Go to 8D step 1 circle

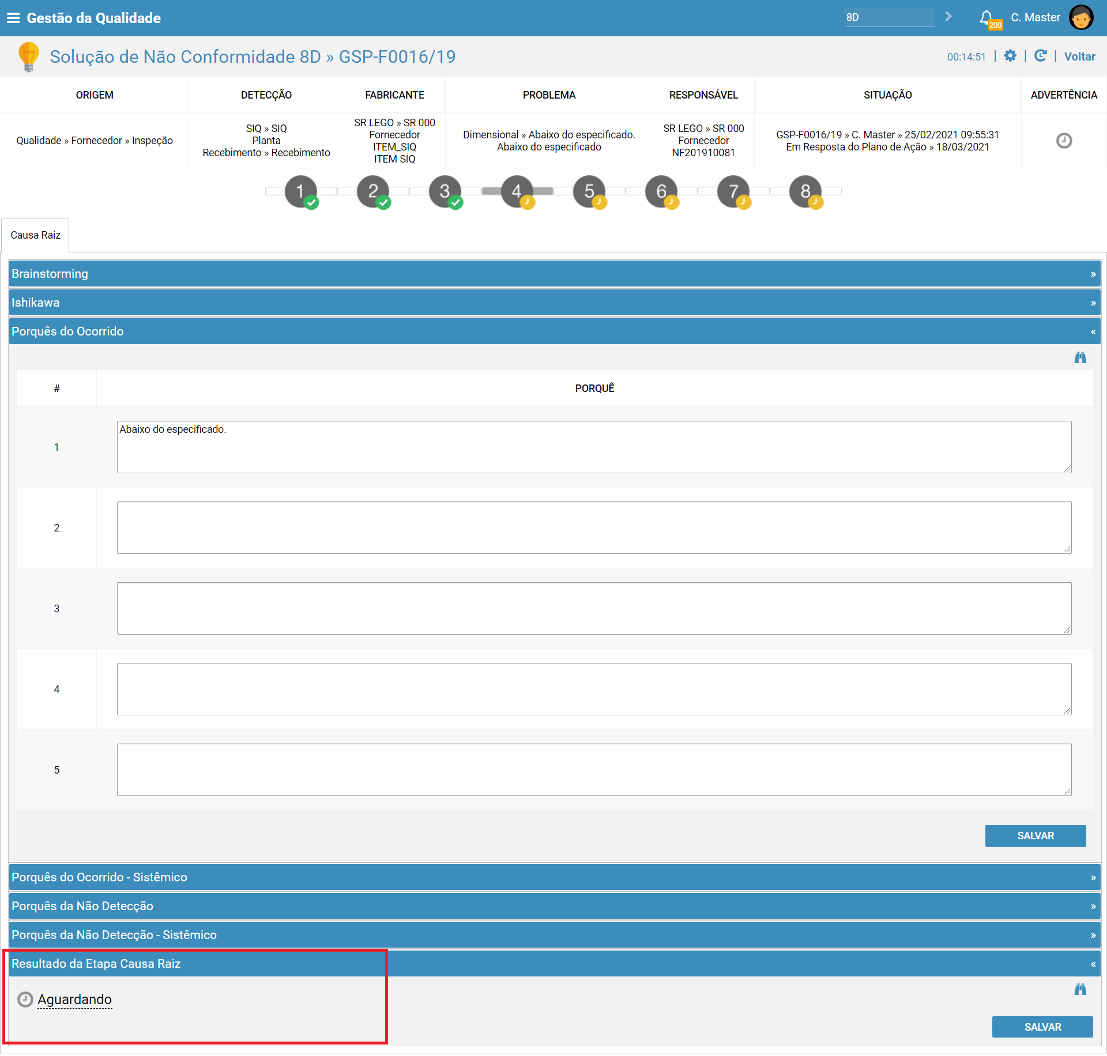(x=300, y=191)
